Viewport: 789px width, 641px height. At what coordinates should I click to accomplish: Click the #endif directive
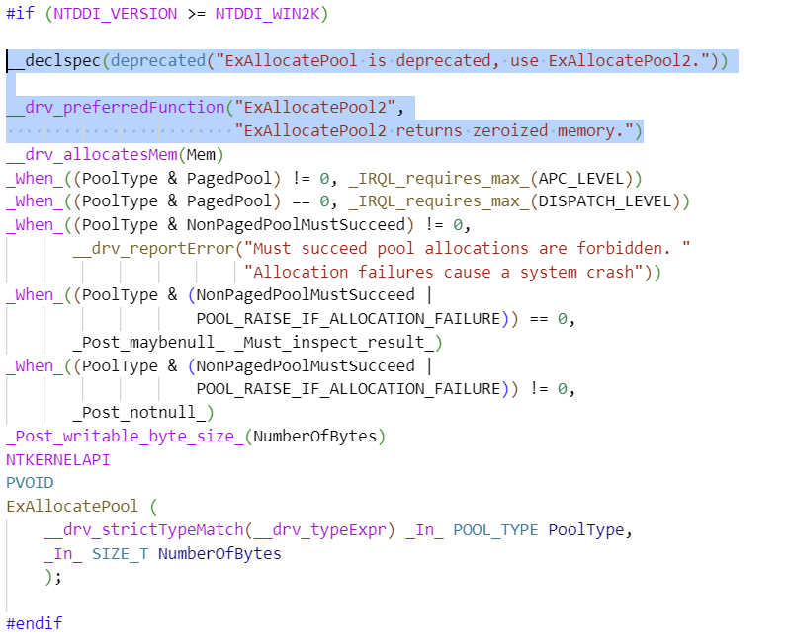(x=34, y=623)
